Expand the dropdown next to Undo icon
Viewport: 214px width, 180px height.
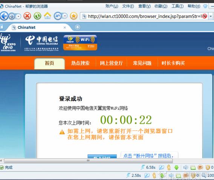click(65, 16)
